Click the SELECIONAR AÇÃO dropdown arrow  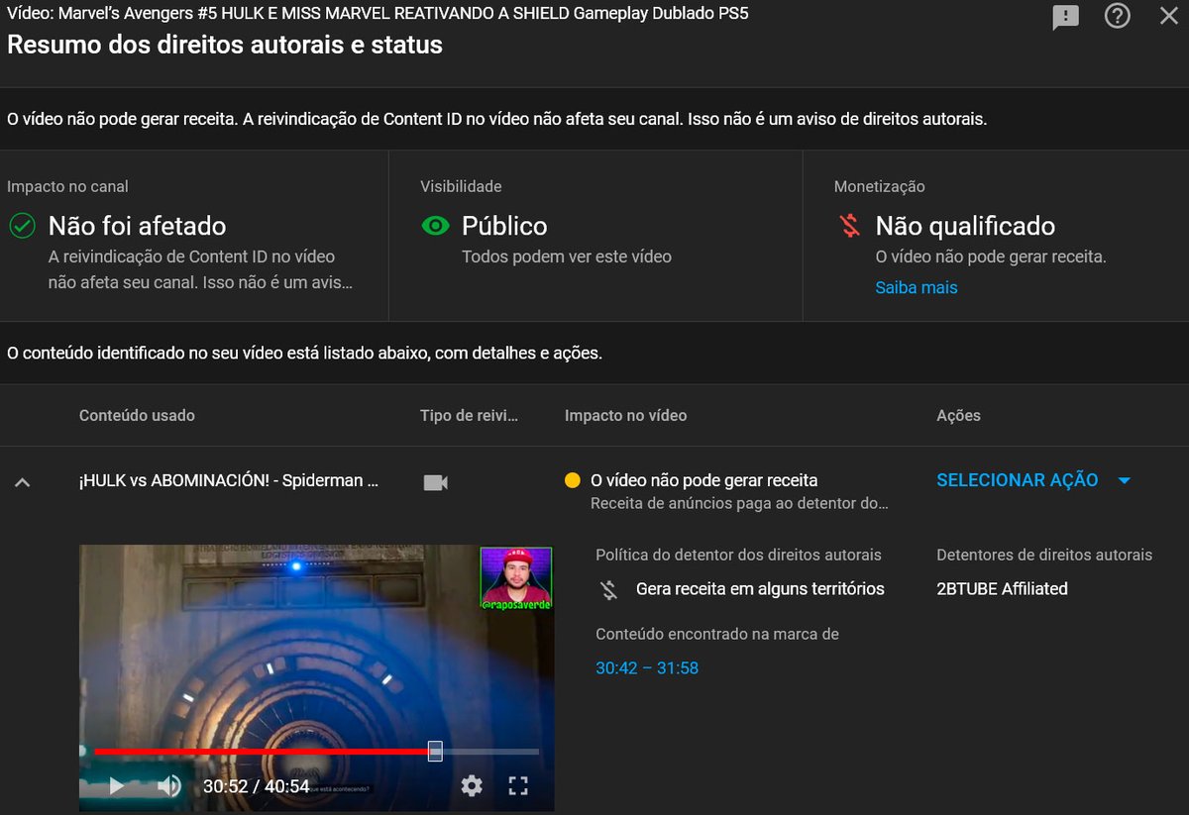click(1124, 480)
